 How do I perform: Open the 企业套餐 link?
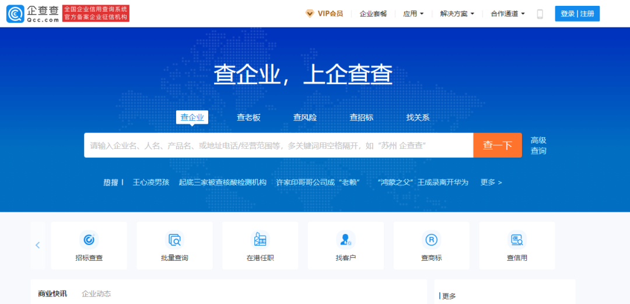[x=373, y=13]
